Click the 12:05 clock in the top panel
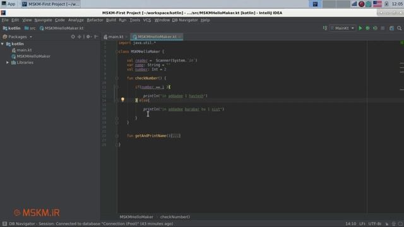Image resolution: width=404 pixels, height=227 pixels. [x=397, y=4]
